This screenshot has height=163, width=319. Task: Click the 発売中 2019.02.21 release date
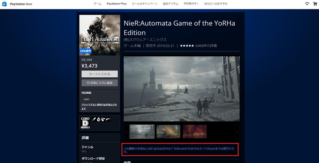click(x=160, y=46)
